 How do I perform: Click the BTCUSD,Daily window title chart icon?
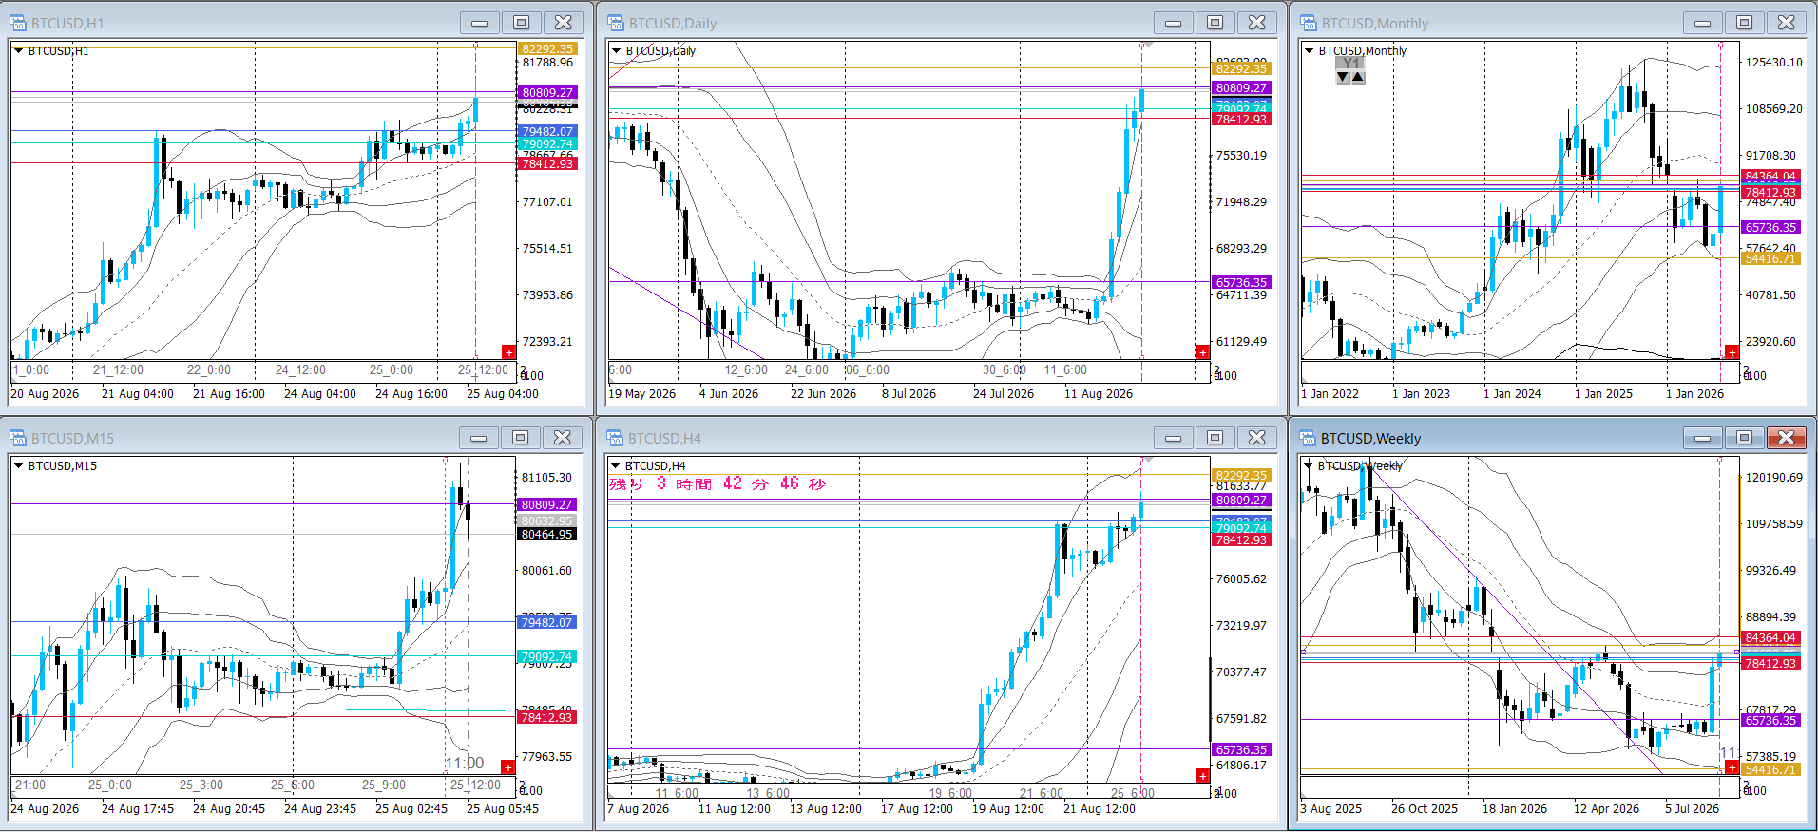(x=616, y=23)
